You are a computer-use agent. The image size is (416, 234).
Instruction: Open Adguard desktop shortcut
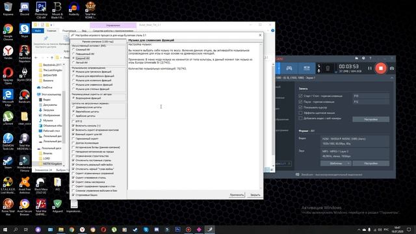pyautogui.click(x=57, y=206)
